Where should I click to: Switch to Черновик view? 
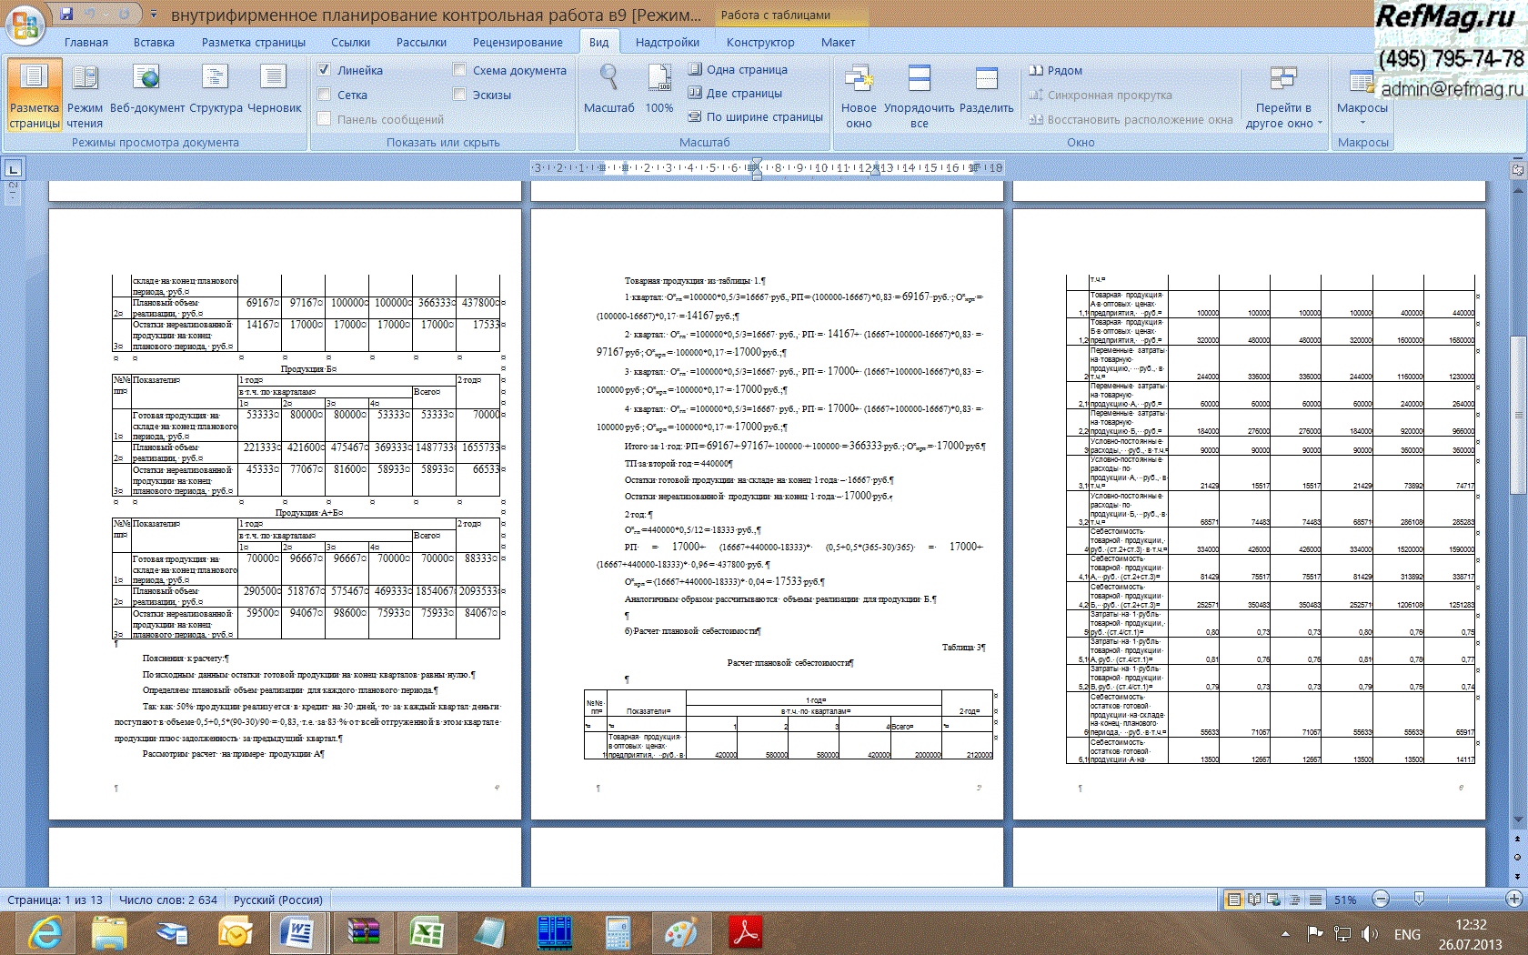[x=274, y=91]
